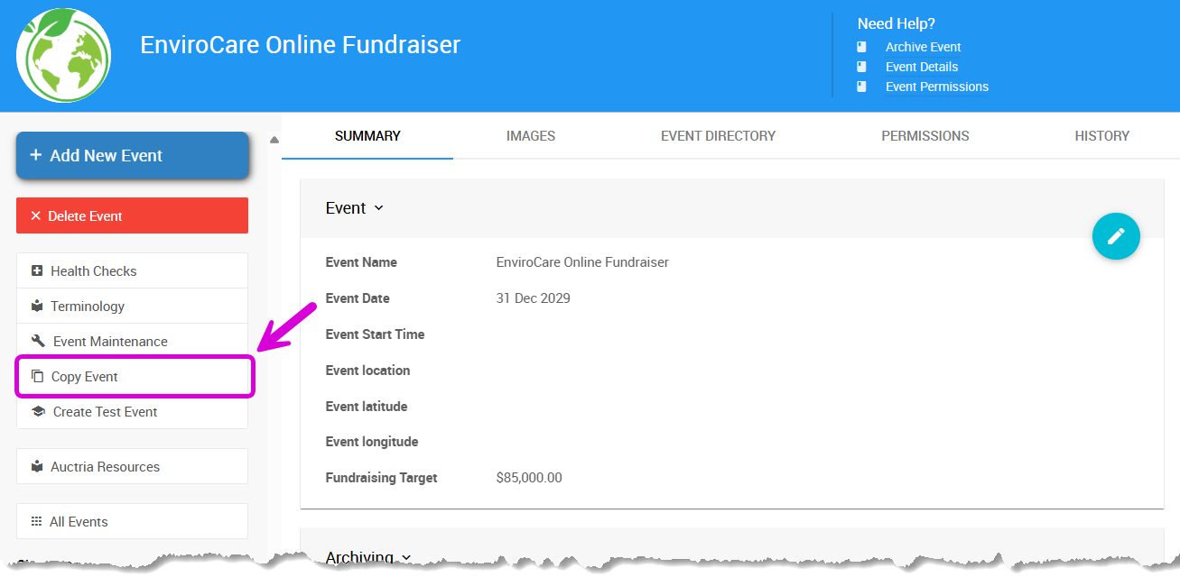
Task: Open the Archive Event help link
Action: click(923, 47)
